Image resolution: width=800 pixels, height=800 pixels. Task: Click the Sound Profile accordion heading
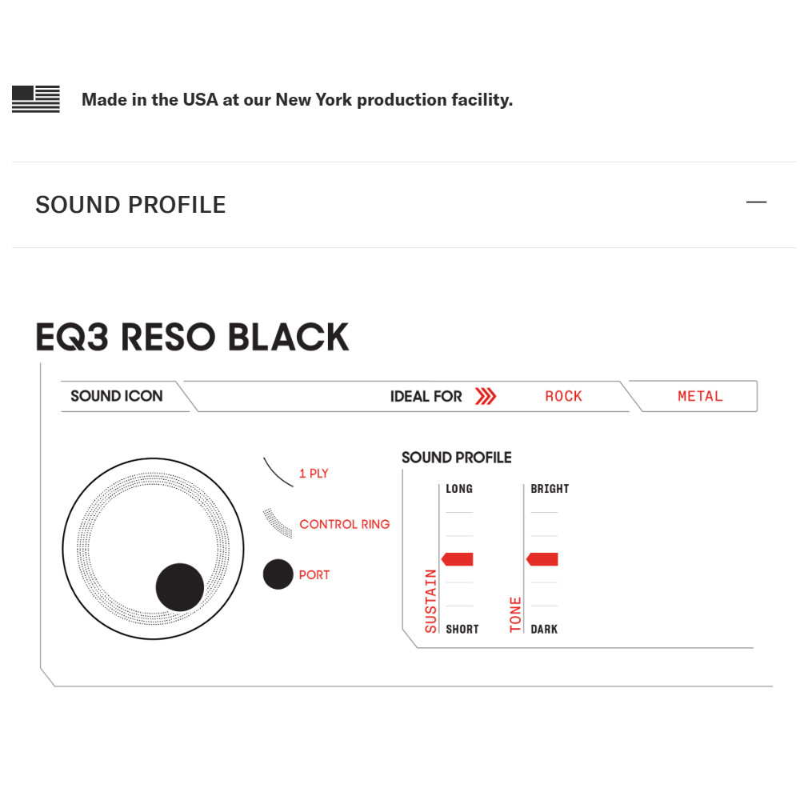click(130, 205)
